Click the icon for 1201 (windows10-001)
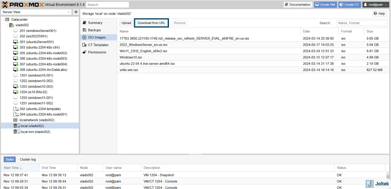Viewport: 391px width, 189px height. 16,75
